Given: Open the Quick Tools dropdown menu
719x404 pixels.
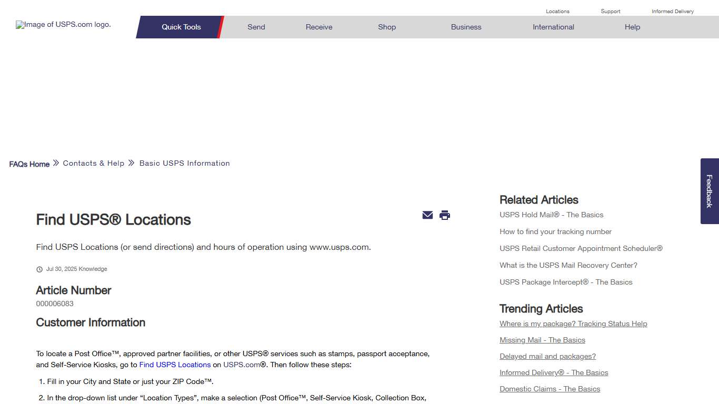Looking at the screenshot, I should 181,27.
